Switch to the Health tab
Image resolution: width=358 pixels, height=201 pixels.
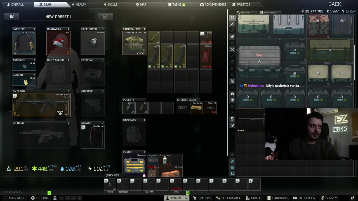tap(79, 4)
